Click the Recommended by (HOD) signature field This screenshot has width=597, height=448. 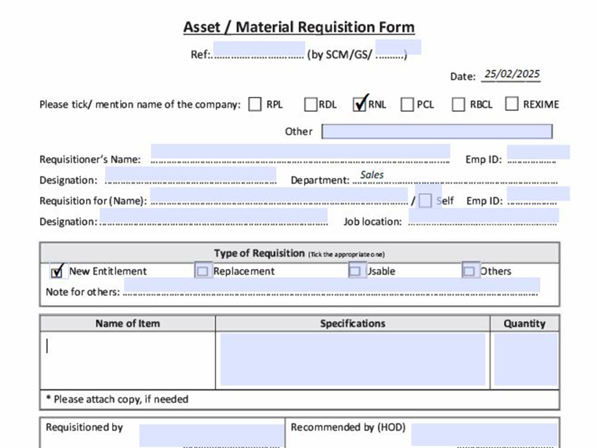(x=484, y=435)
